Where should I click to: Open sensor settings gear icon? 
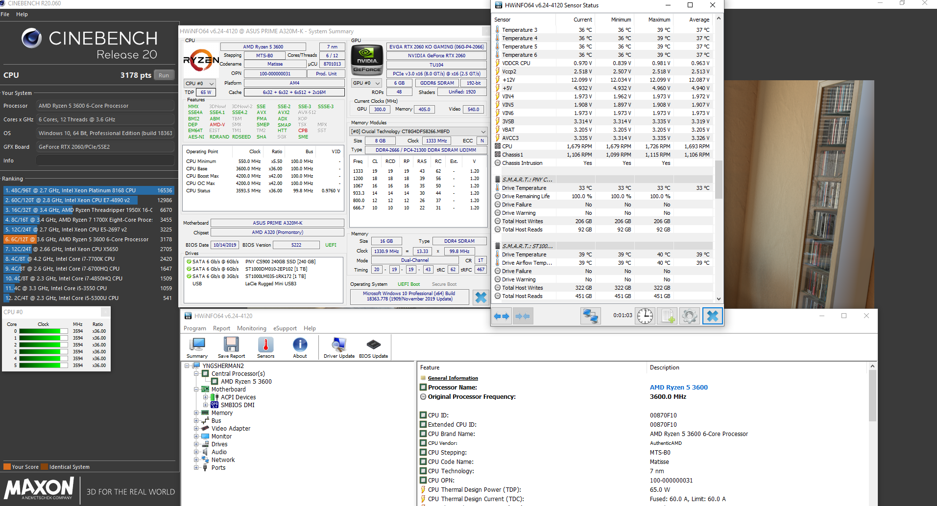[689, 316]
